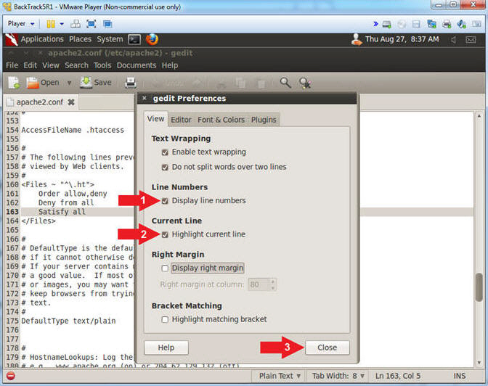Image resolution: width=488 pixels, height=386 pixels.
Task: Enable Display right margin checkbox
Action: [x=165, y=268]
